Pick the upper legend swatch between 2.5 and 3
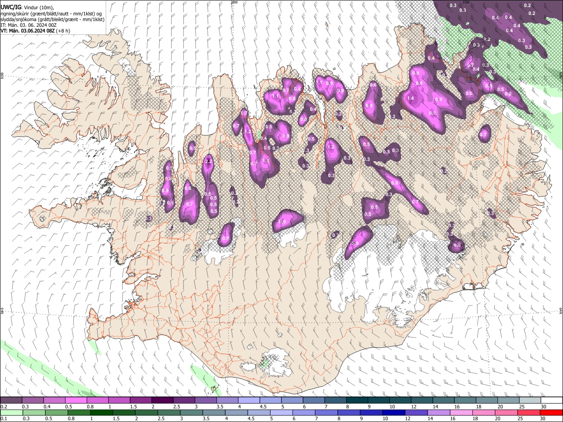 pos(184,400)
